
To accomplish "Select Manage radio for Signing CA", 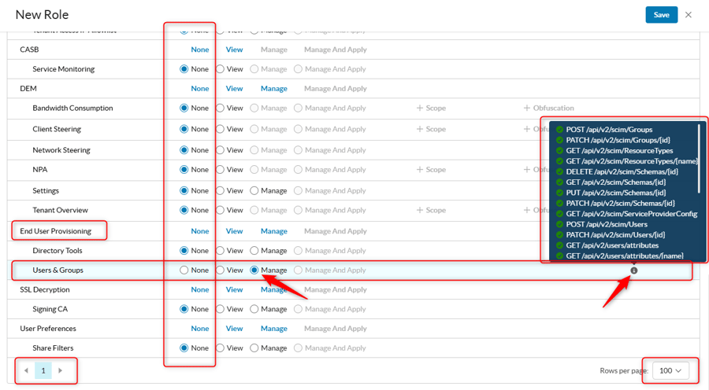I will tap(254, 309).
